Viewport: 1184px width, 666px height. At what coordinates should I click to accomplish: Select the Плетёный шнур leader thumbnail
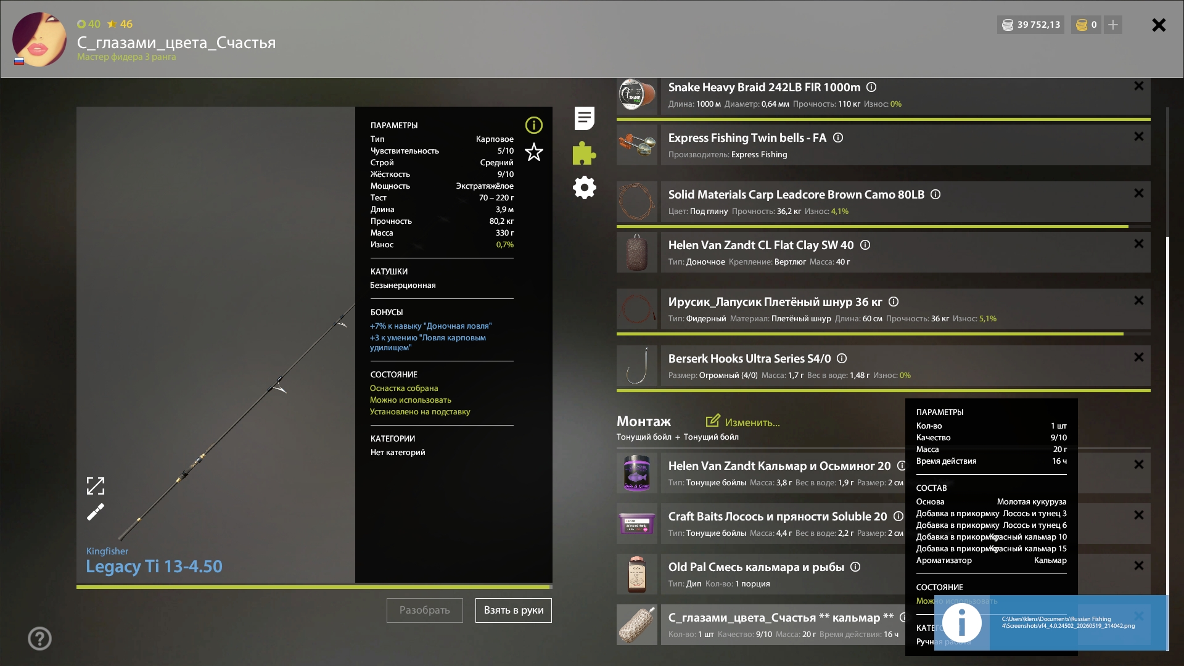[637, 309]
